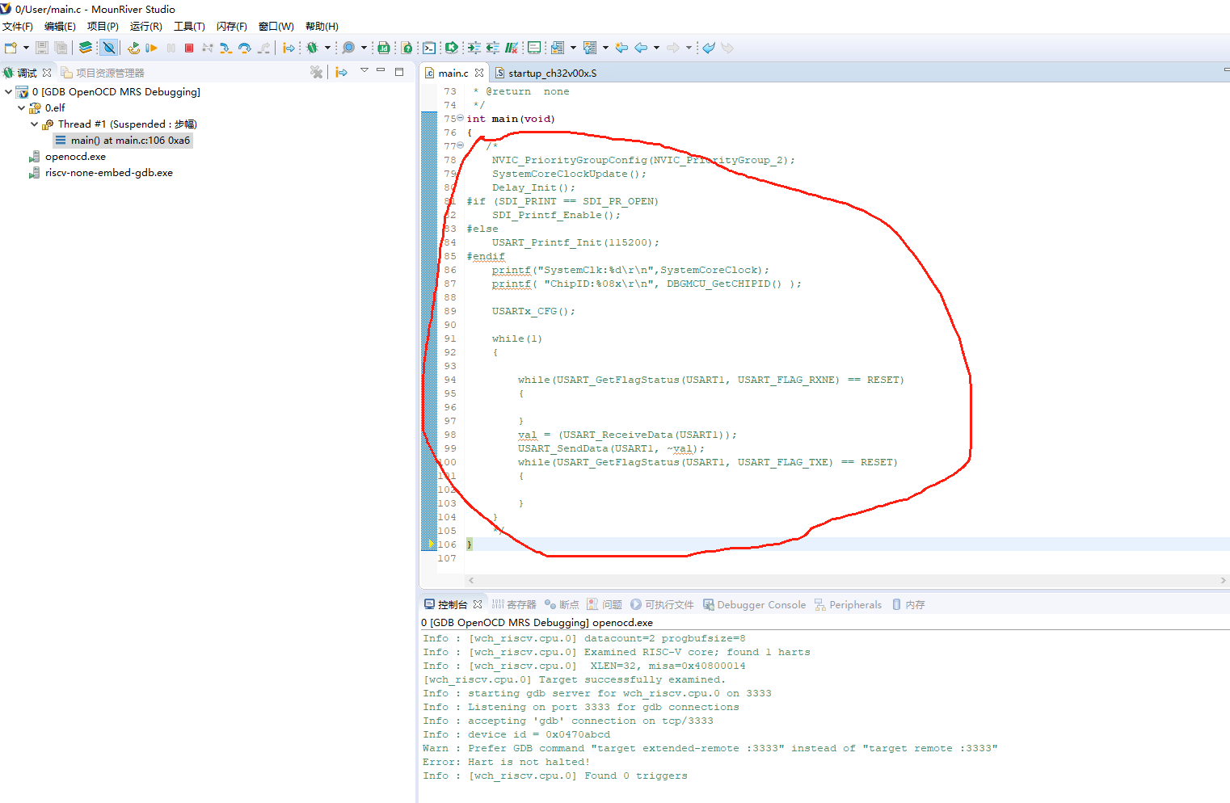Screen dimensions: 1230x803
Task: Open the 工具(T) menu
Action: click(x=189, y=27)
